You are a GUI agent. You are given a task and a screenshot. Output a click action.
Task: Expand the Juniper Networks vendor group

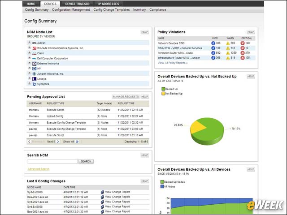point(29,73)
